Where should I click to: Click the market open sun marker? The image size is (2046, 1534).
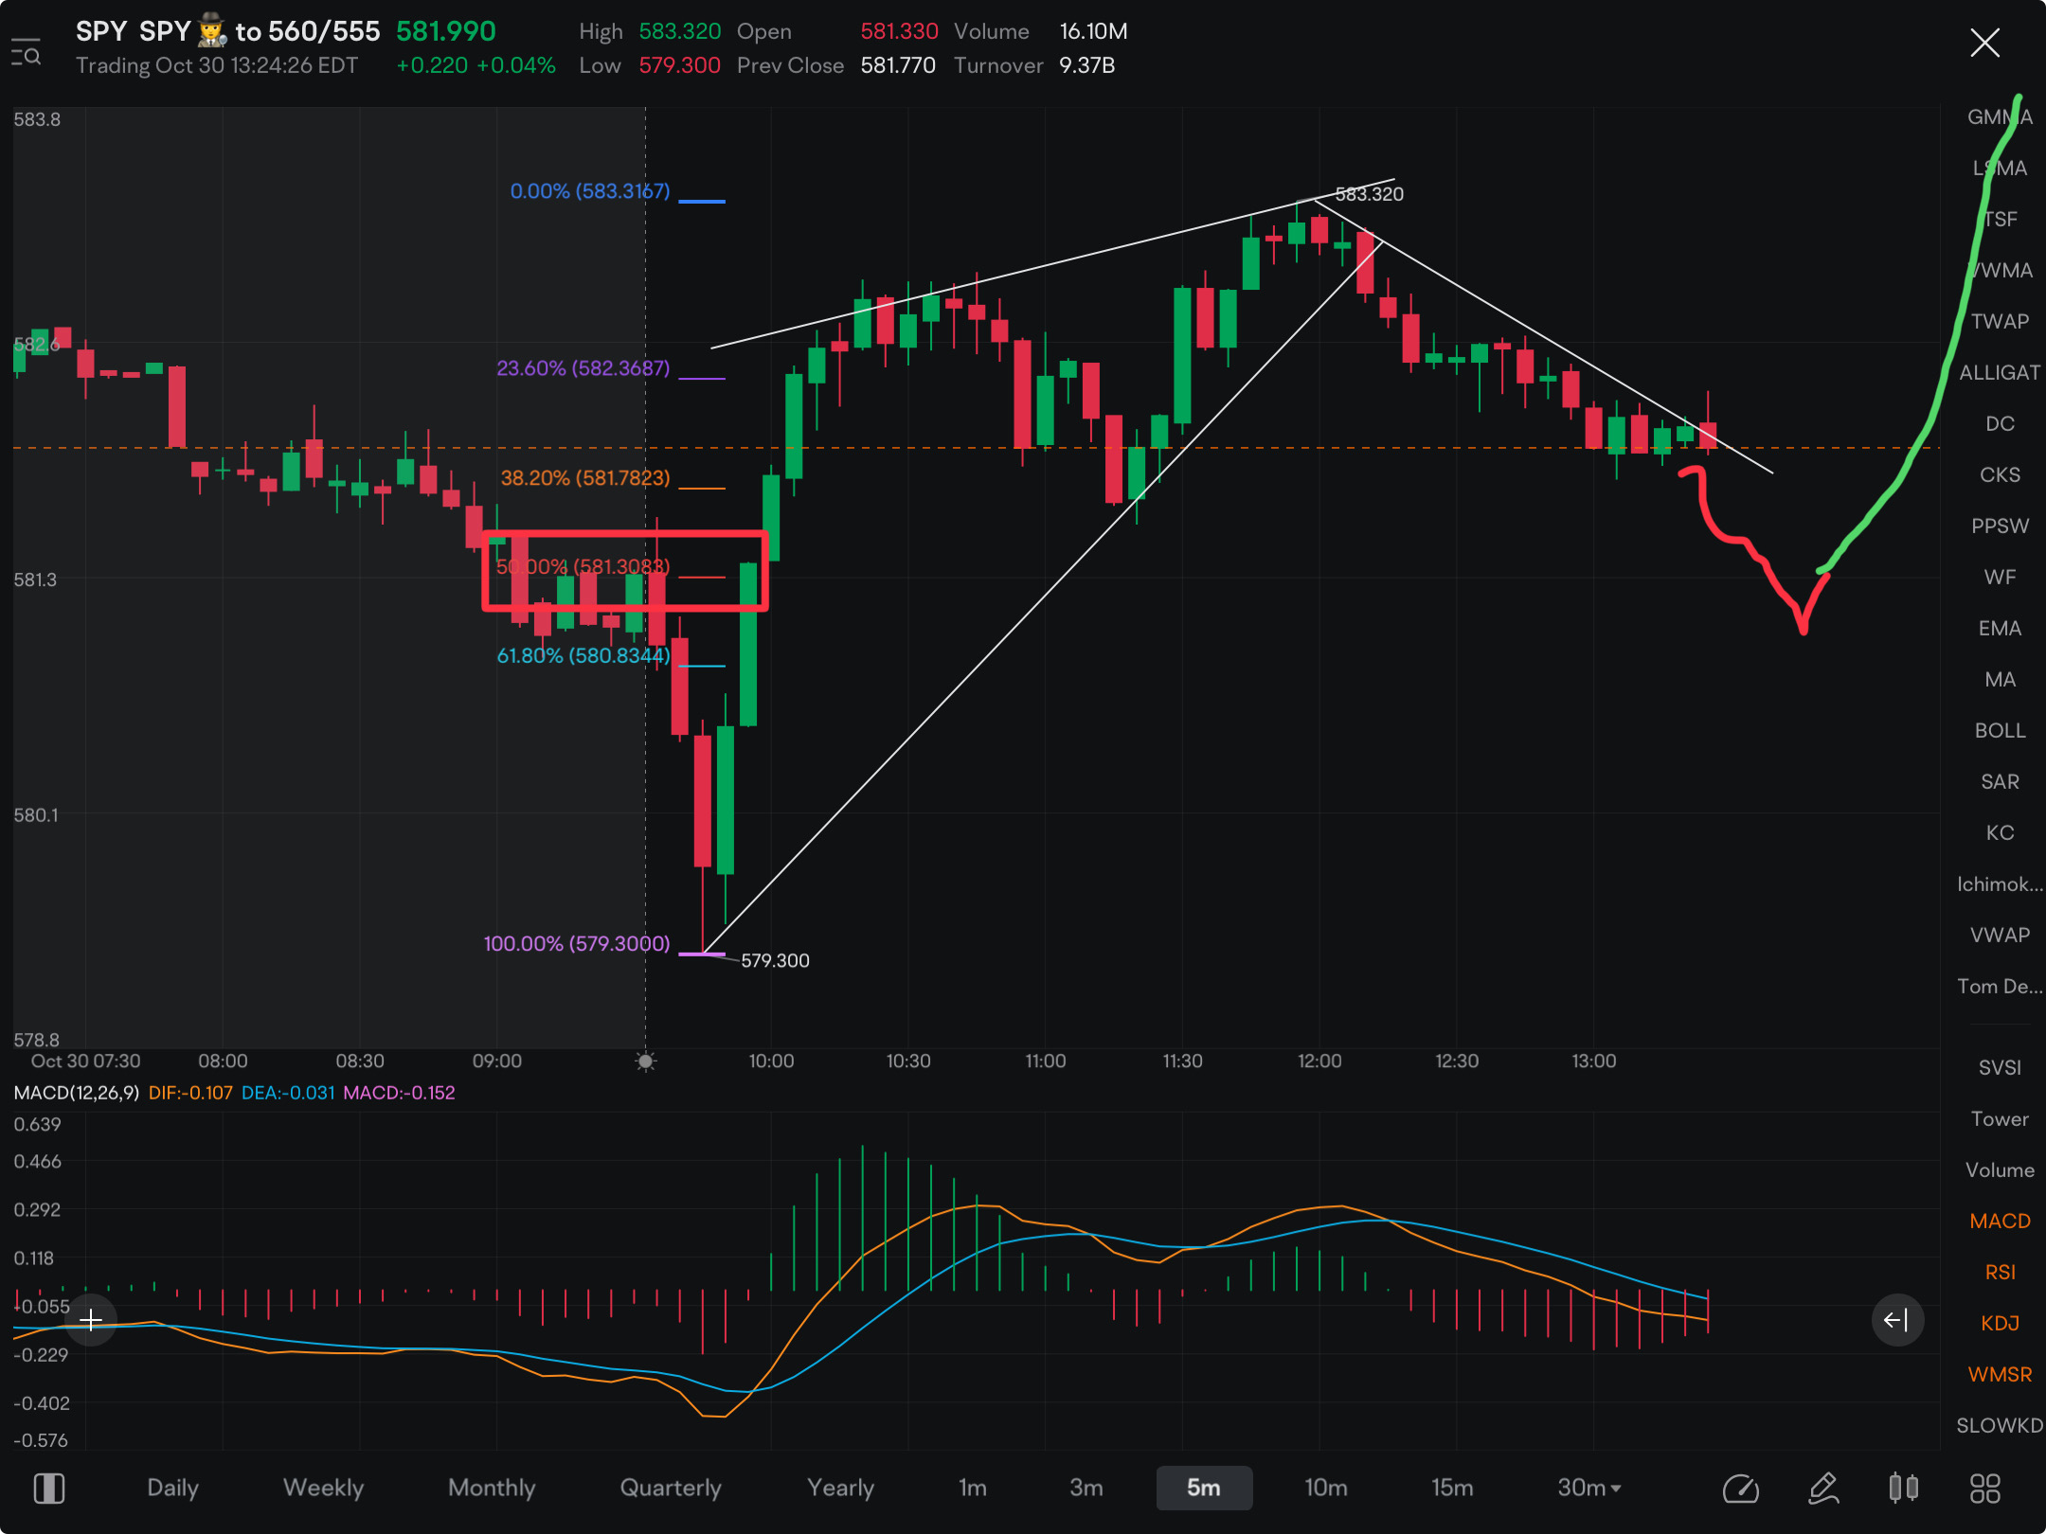(x=646, y=1061)
